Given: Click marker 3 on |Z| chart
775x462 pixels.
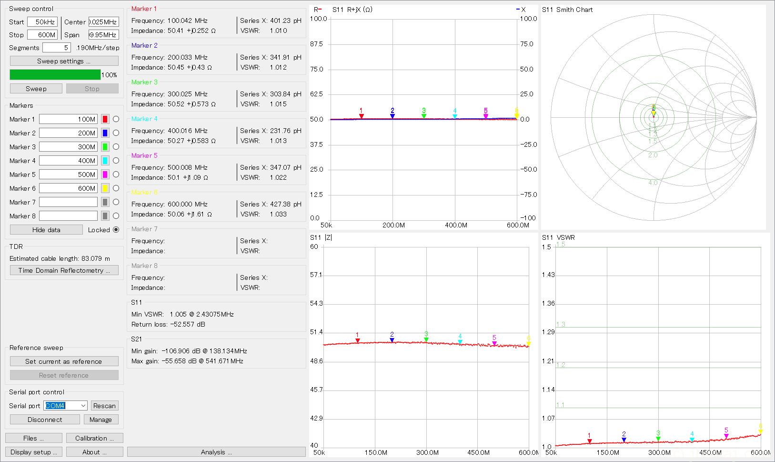Looking at the screenshot, I should coord(426,339).
